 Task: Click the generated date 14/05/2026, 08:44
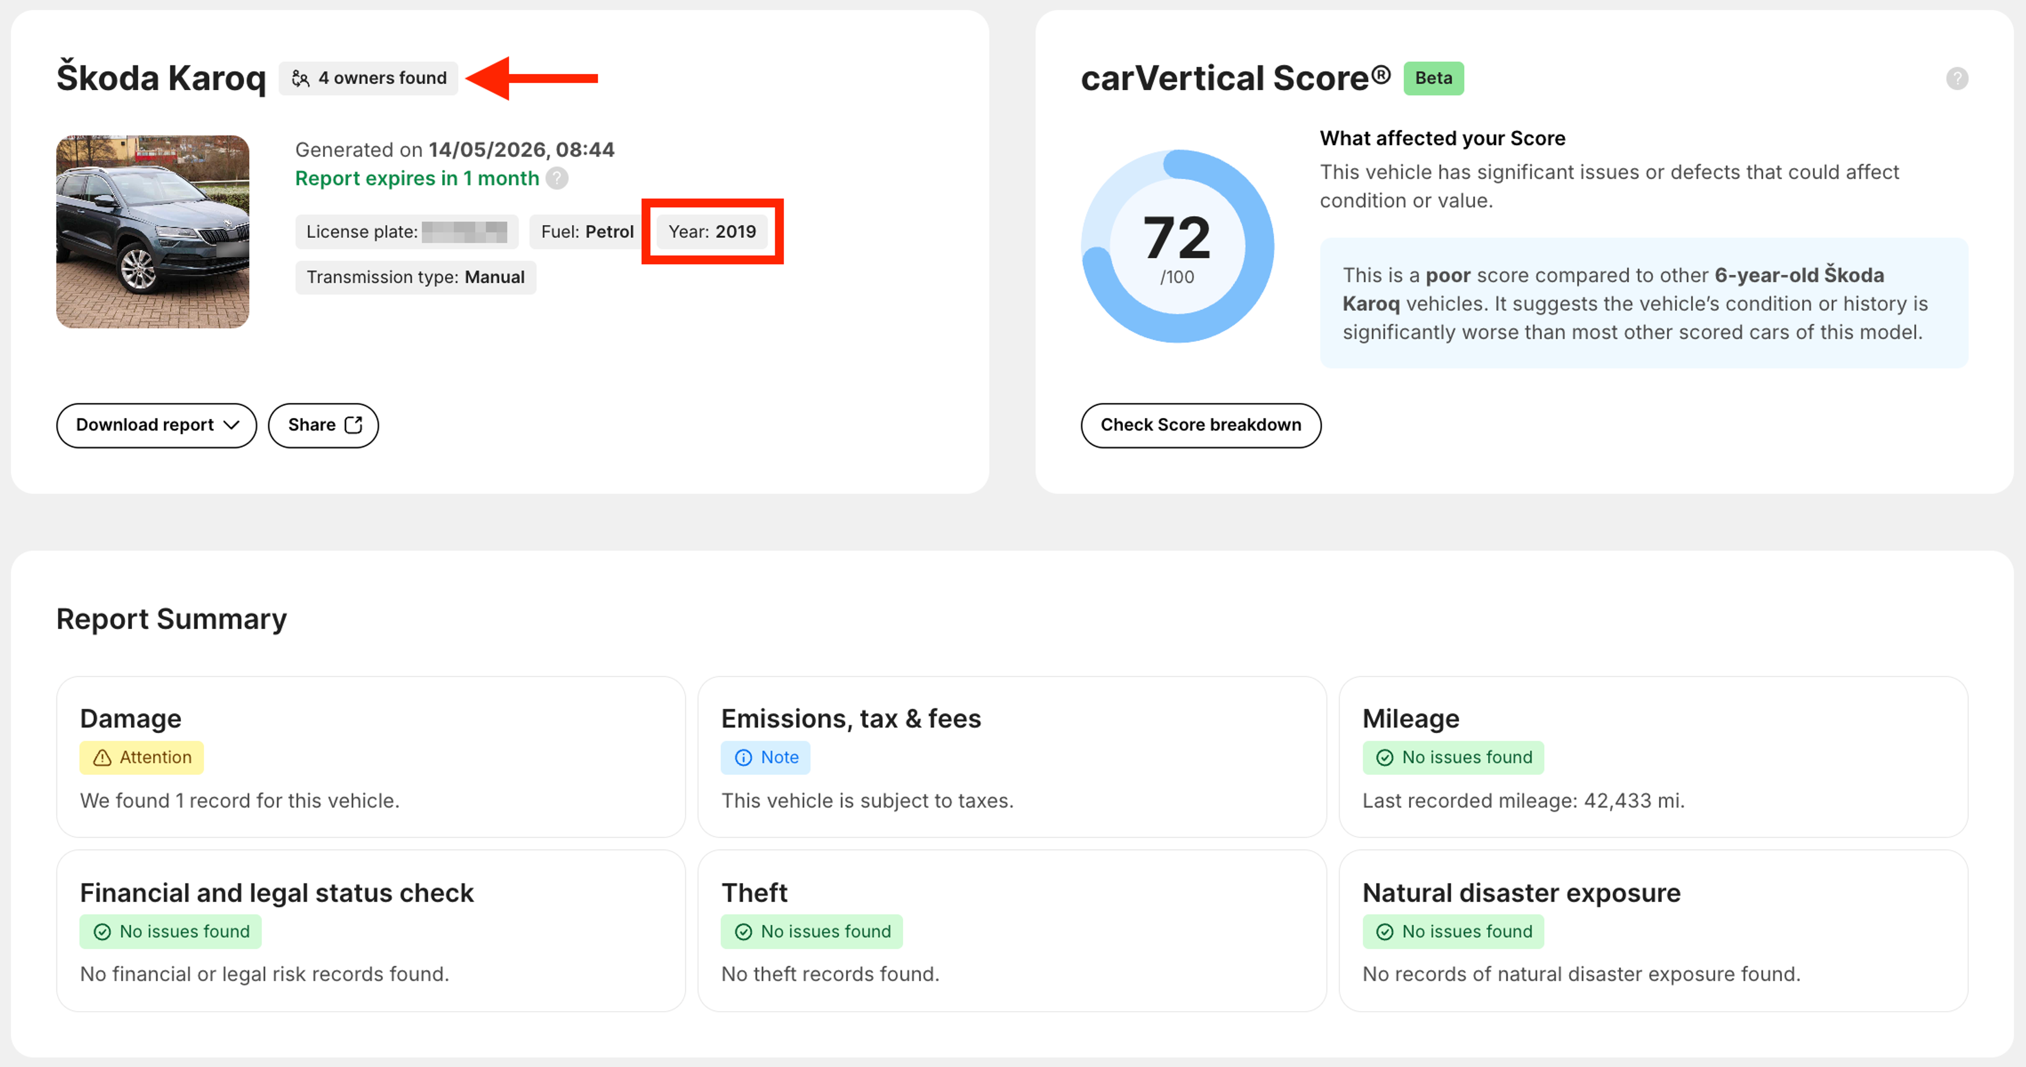[521, 149]
